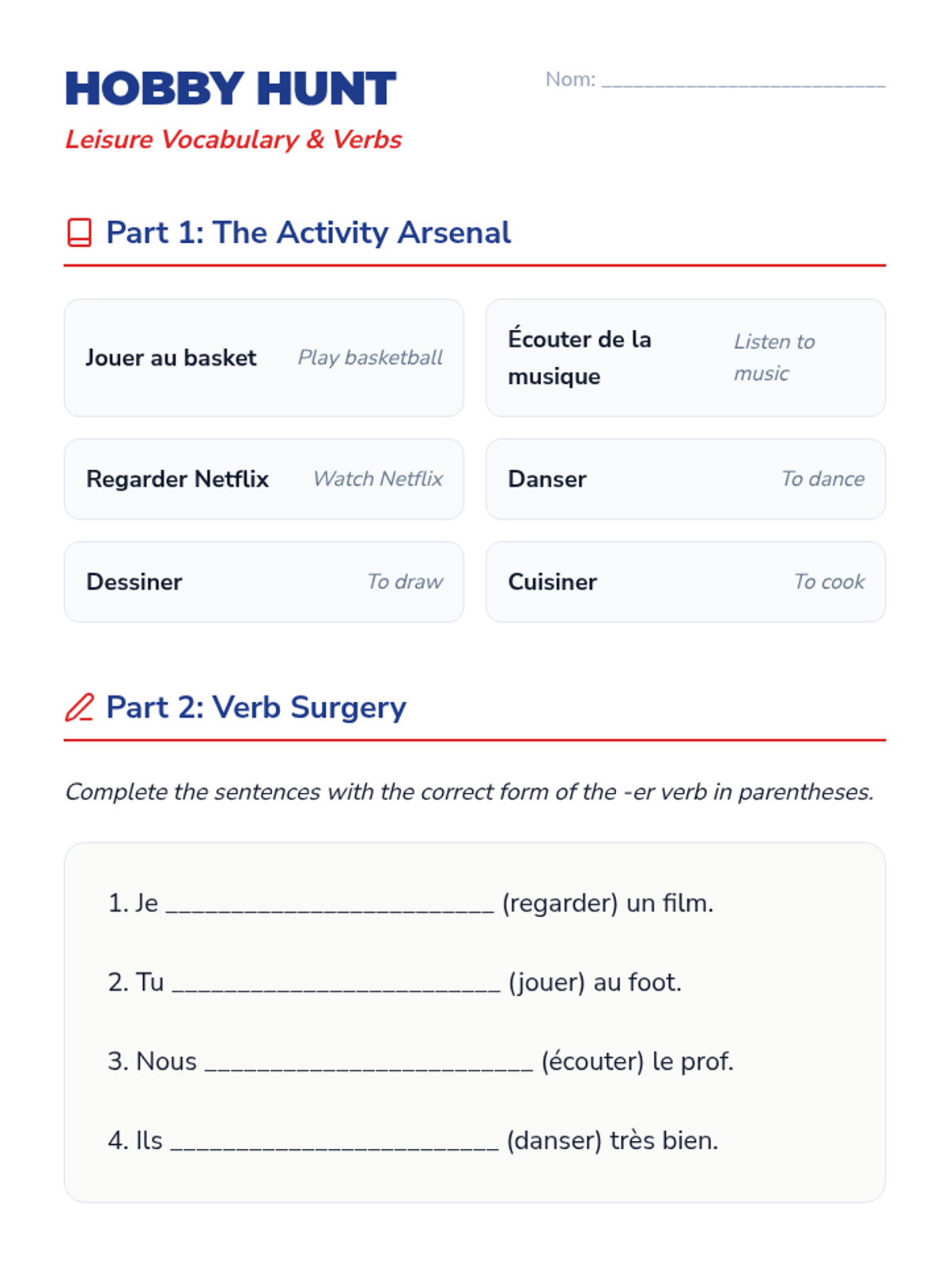Click the Play basketball translation text

[x=370, y=358]
